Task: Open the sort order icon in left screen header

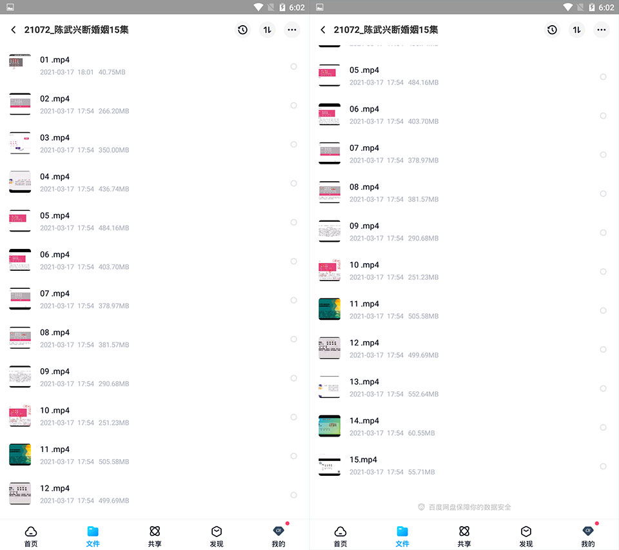Action: (267, 30)
